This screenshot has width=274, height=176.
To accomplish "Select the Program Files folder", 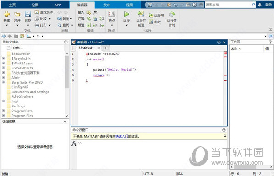I will click(22, 116).
